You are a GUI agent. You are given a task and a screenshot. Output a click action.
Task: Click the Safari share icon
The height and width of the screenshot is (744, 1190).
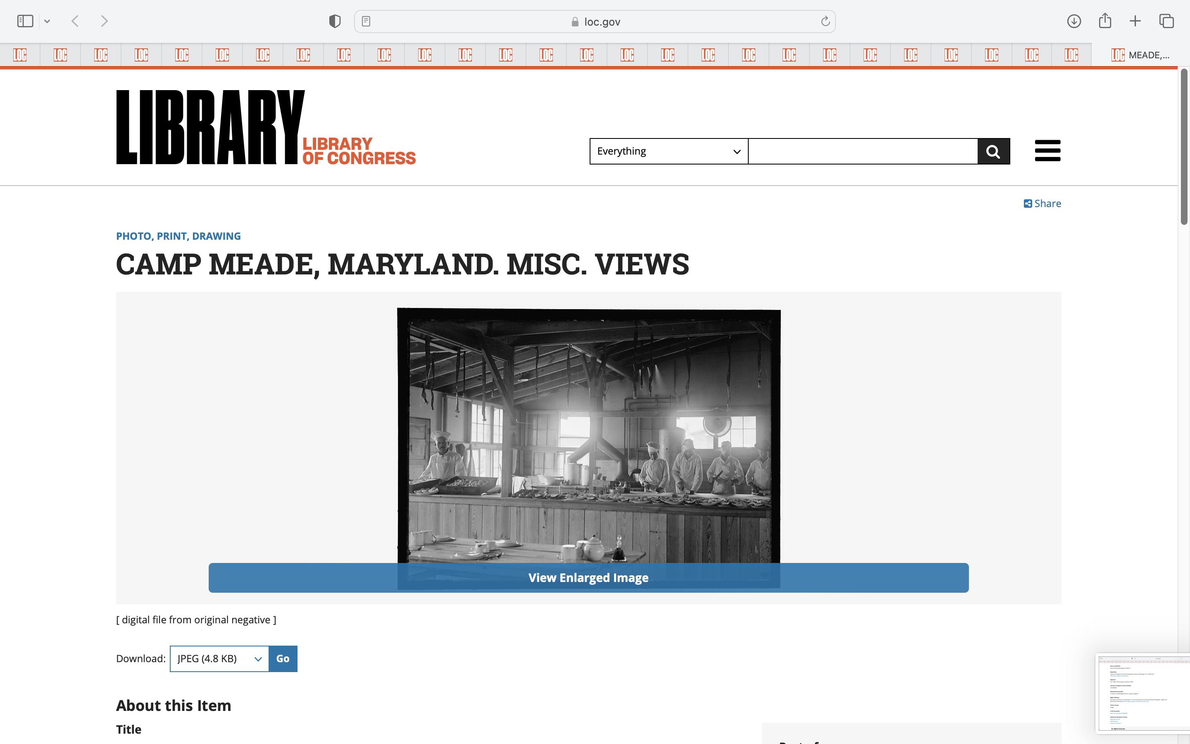pyautogui.click(x=1105, y=21)
